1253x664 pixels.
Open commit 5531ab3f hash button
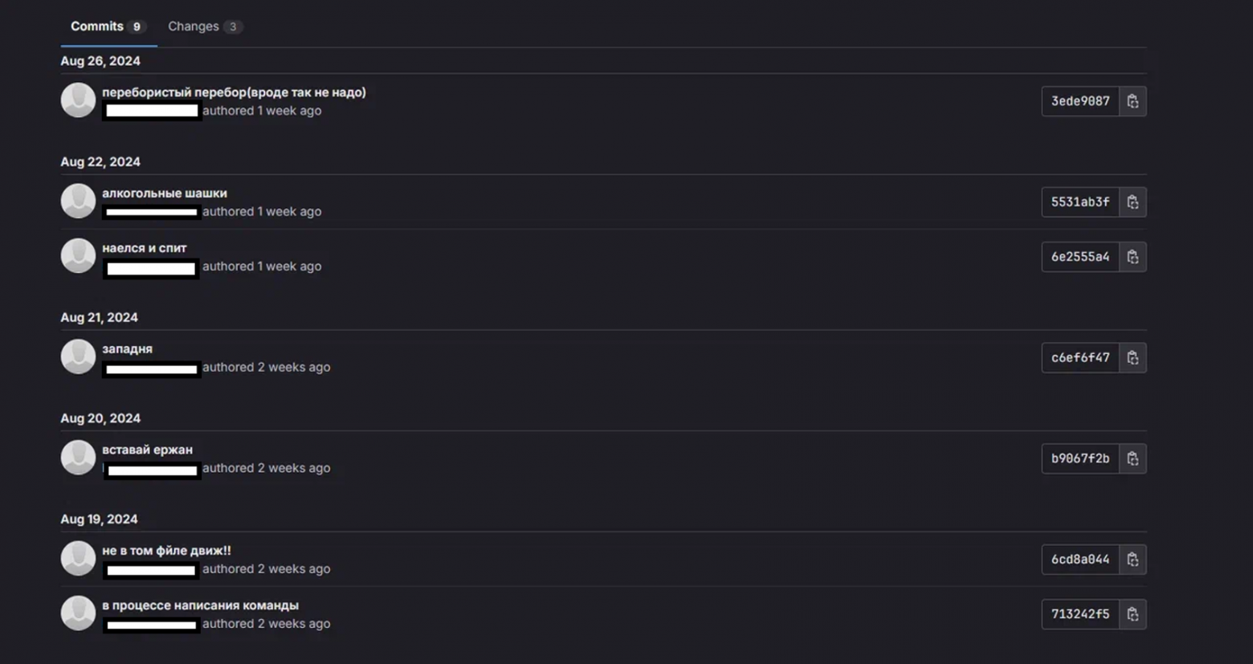tap(1080, 202)
